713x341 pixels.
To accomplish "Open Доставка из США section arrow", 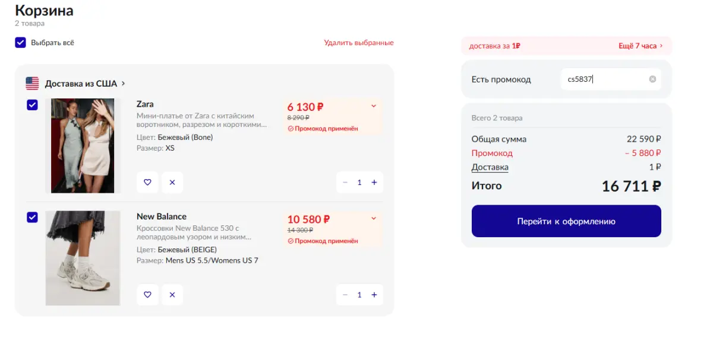I will click(x=123, y=84).
